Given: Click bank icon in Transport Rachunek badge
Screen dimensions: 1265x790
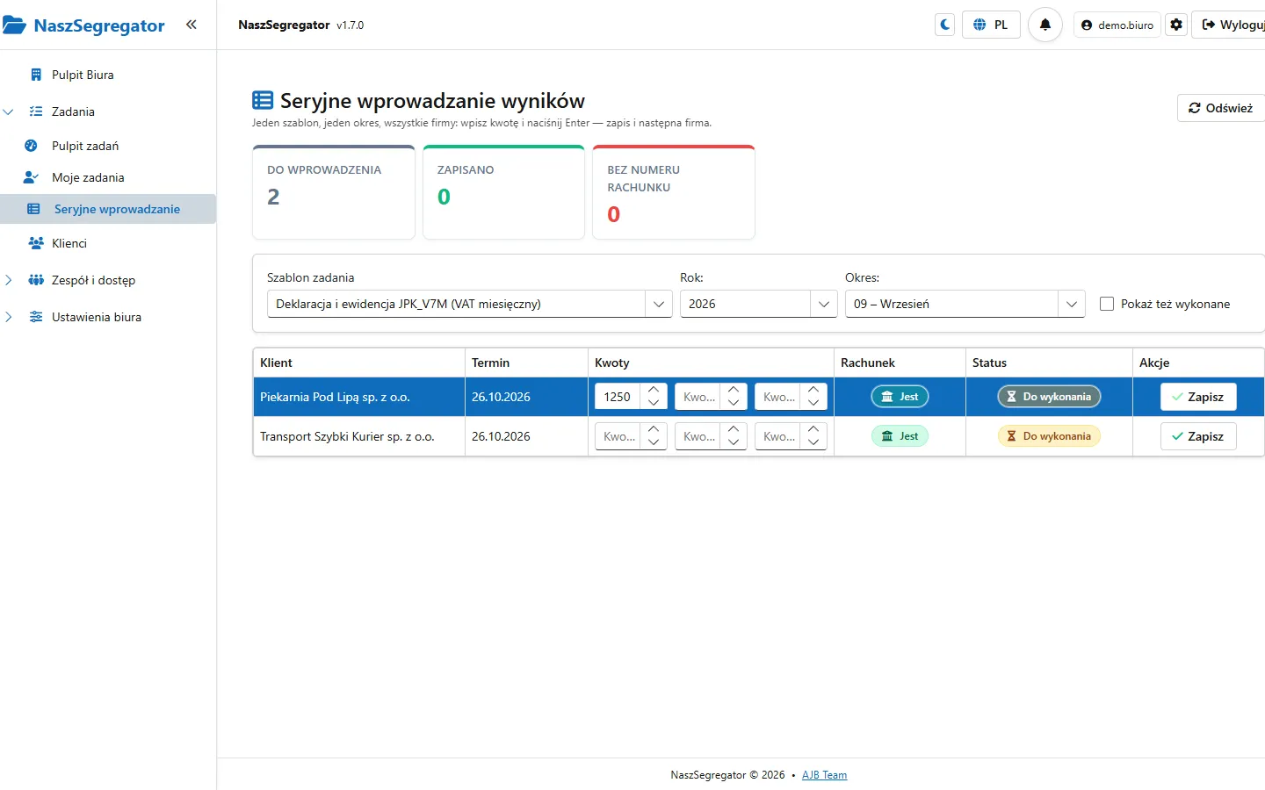Looking at the screenshot, I should tap(887, 436).
